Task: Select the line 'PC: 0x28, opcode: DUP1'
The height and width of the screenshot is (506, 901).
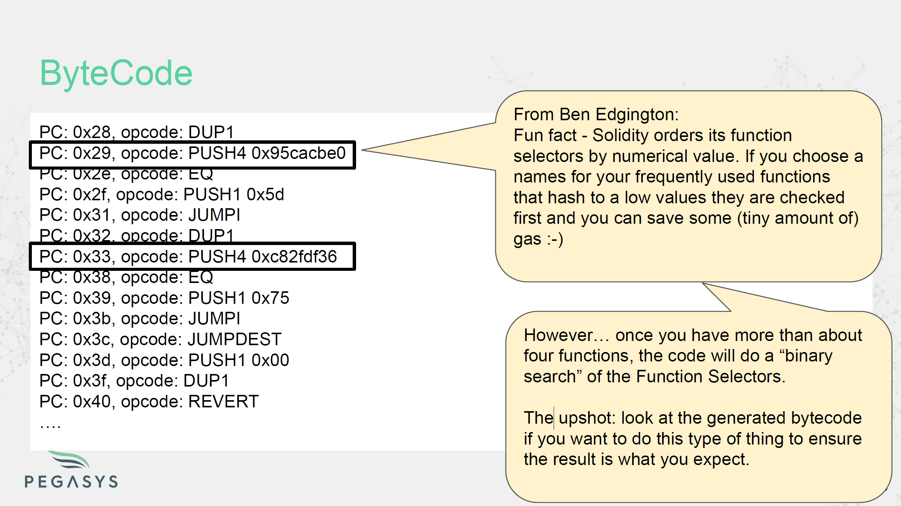Action: tap(137, 132)
